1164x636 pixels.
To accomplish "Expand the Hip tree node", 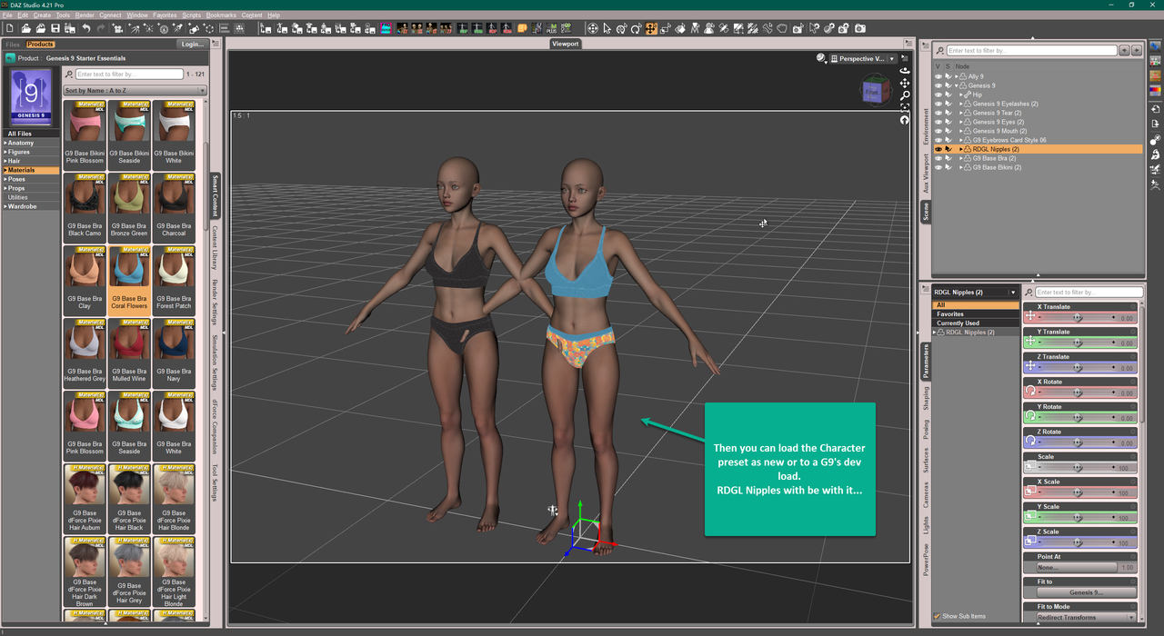I will tap(961, 94).
